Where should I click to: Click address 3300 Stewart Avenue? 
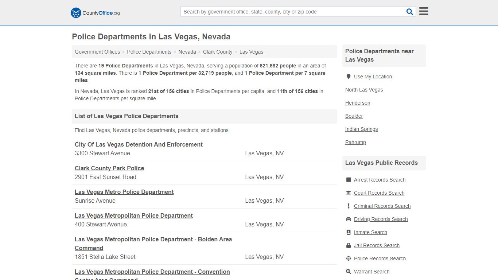(x=102, y=153)
